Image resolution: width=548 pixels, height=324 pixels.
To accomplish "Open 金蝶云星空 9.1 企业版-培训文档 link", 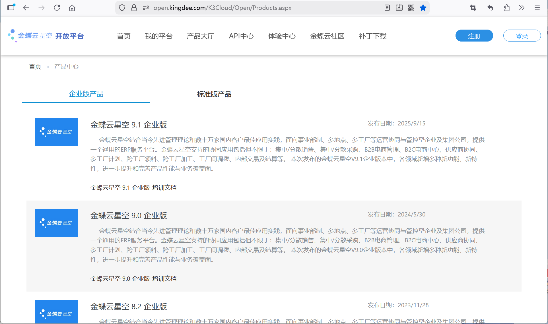I will pos(133,188).
